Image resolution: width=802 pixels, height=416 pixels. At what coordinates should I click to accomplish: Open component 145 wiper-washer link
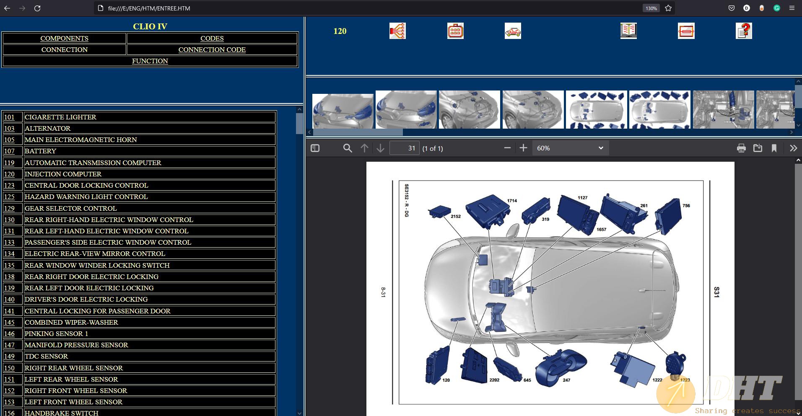pyautogui.click(x=9, y=323)
